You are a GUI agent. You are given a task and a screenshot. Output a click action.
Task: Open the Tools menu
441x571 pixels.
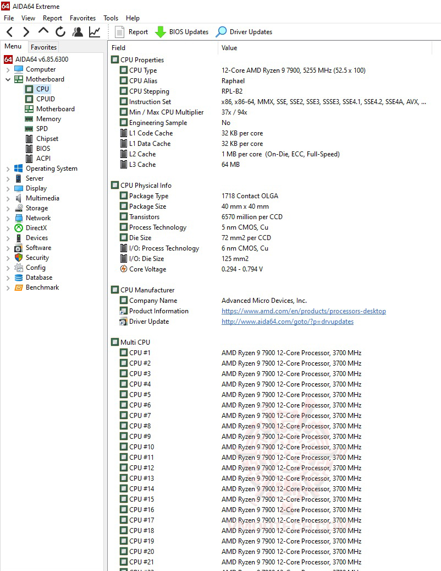111,18
